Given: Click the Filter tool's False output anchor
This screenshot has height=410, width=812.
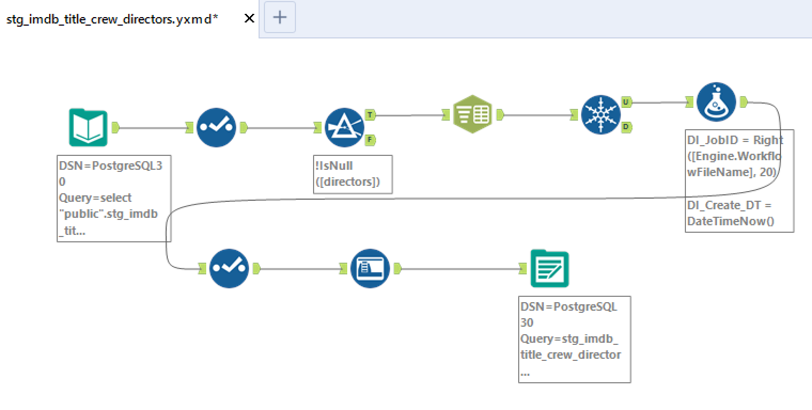Looking at the screenshot, I should [370, 140].
